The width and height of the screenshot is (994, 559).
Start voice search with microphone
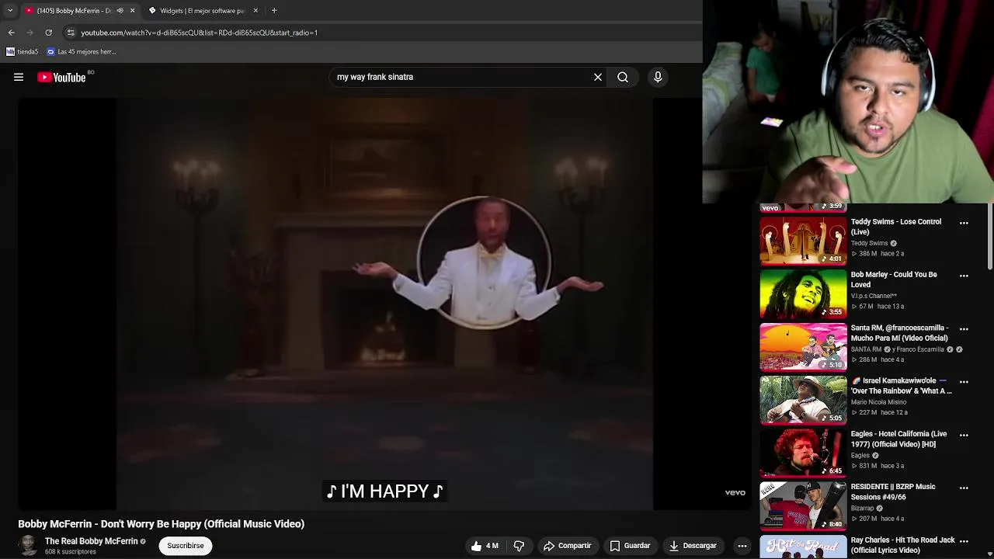[x=658, y=77]
